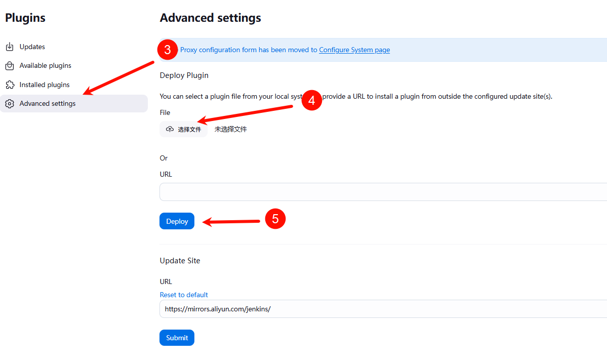
Task: Click the red circle numbered 4
Action: 311,100
